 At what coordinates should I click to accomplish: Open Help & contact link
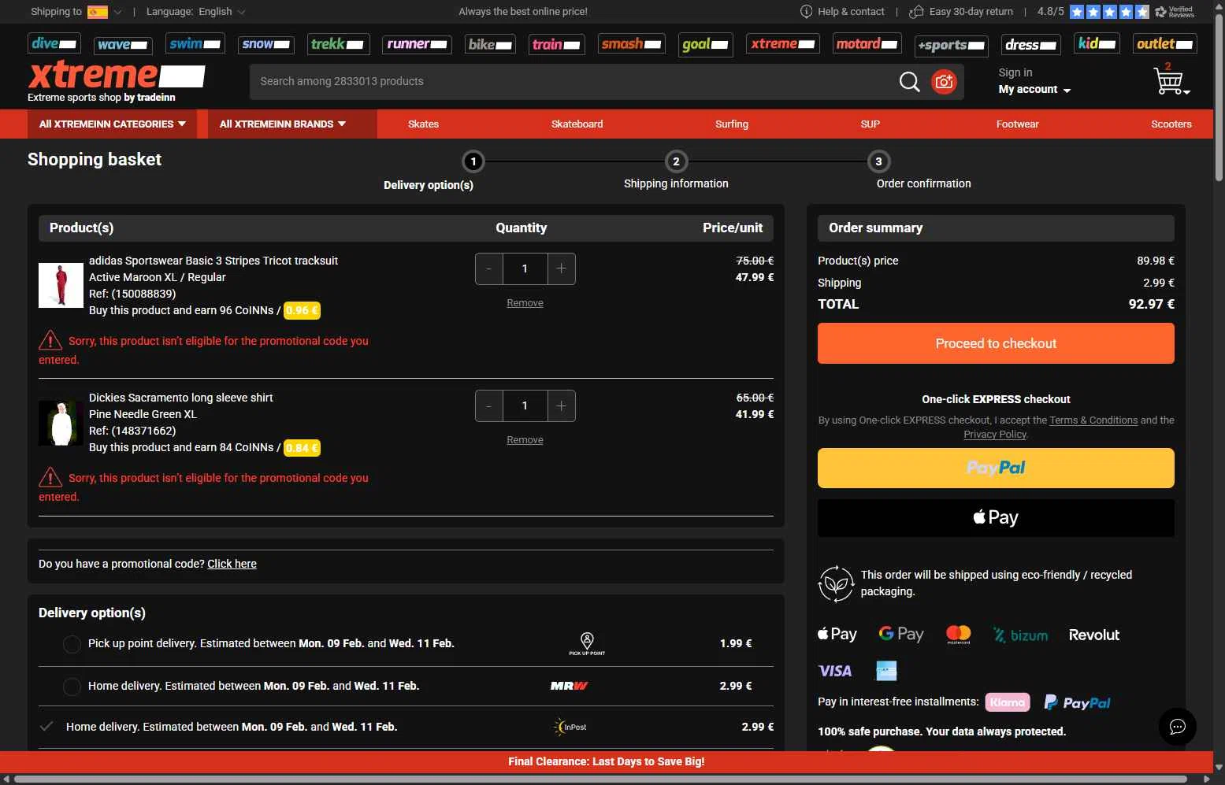pos(842,12)
